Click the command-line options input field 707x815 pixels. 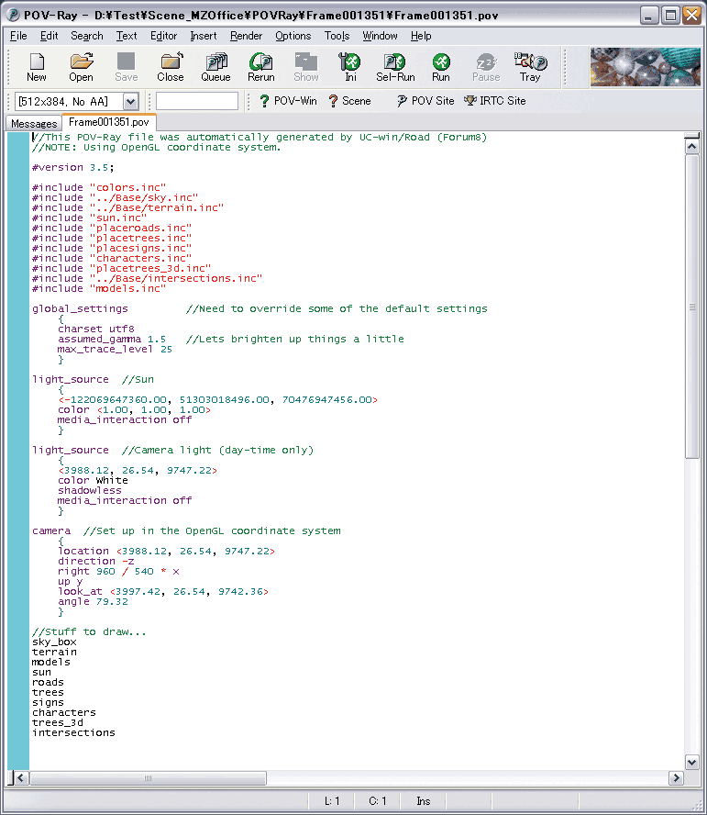tap(197, 101)
